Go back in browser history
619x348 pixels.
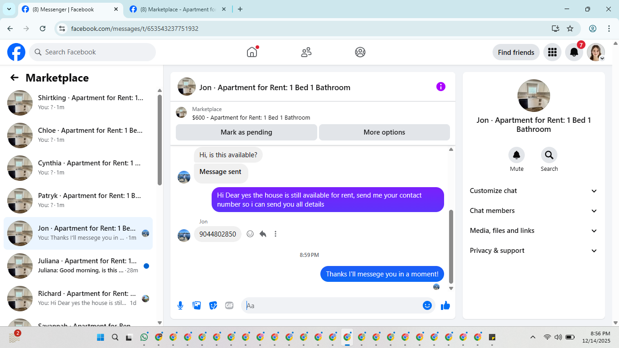point(10,29)
